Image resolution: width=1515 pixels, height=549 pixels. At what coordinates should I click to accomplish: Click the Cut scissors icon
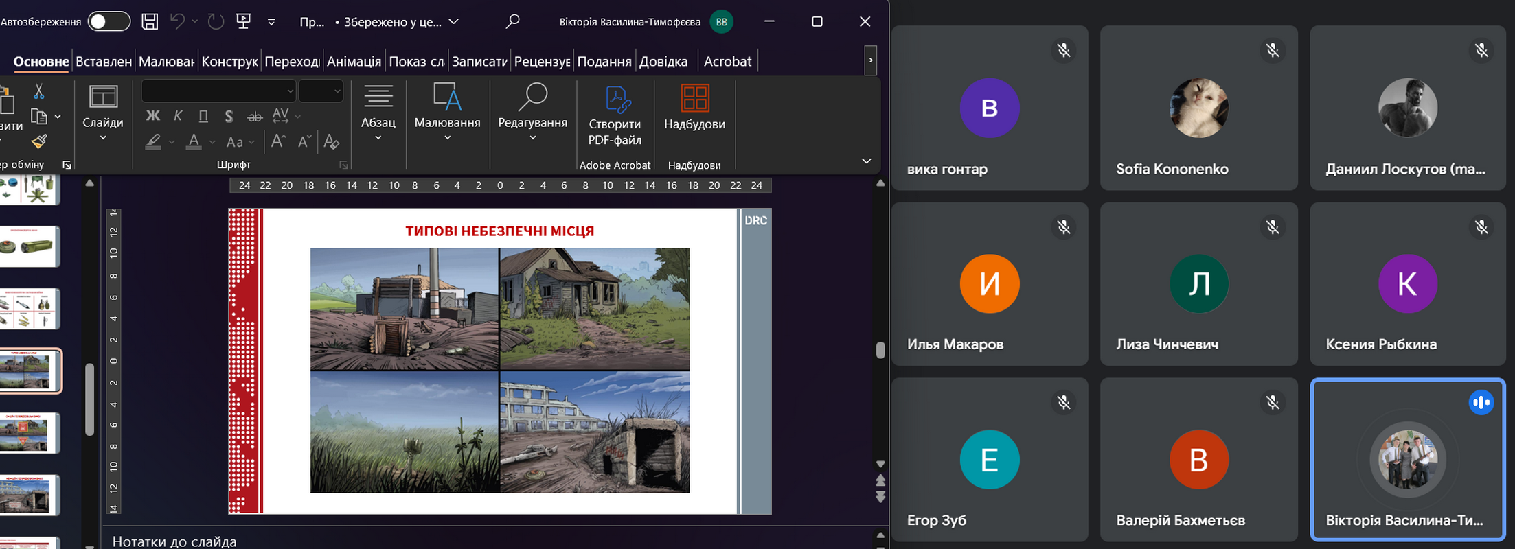(39, 91)
